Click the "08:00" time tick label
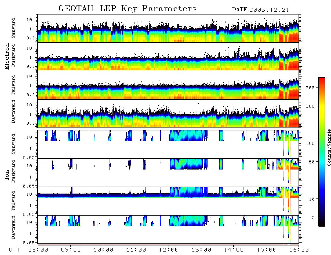Screen dimensions: 331x255 point(38,250)
